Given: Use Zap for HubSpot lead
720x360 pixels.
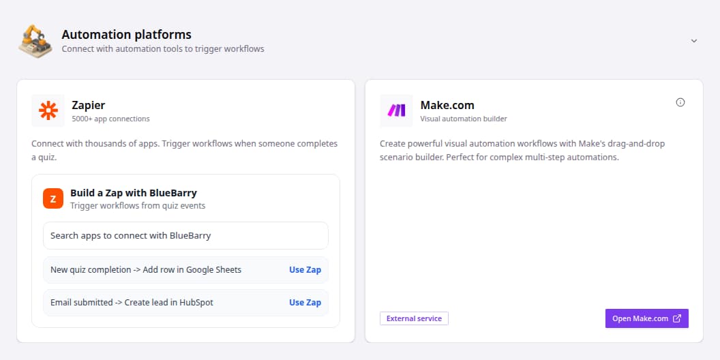Looking at the screenshot, I should (305, 303).
